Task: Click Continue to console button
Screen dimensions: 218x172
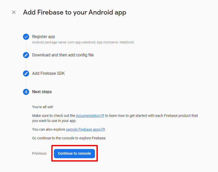Action: [x=74, y=154]
